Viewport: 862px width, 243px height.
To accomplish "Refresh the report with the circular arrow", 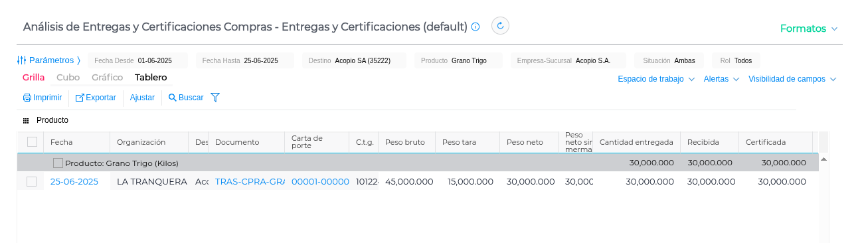I will click(500, 26).
